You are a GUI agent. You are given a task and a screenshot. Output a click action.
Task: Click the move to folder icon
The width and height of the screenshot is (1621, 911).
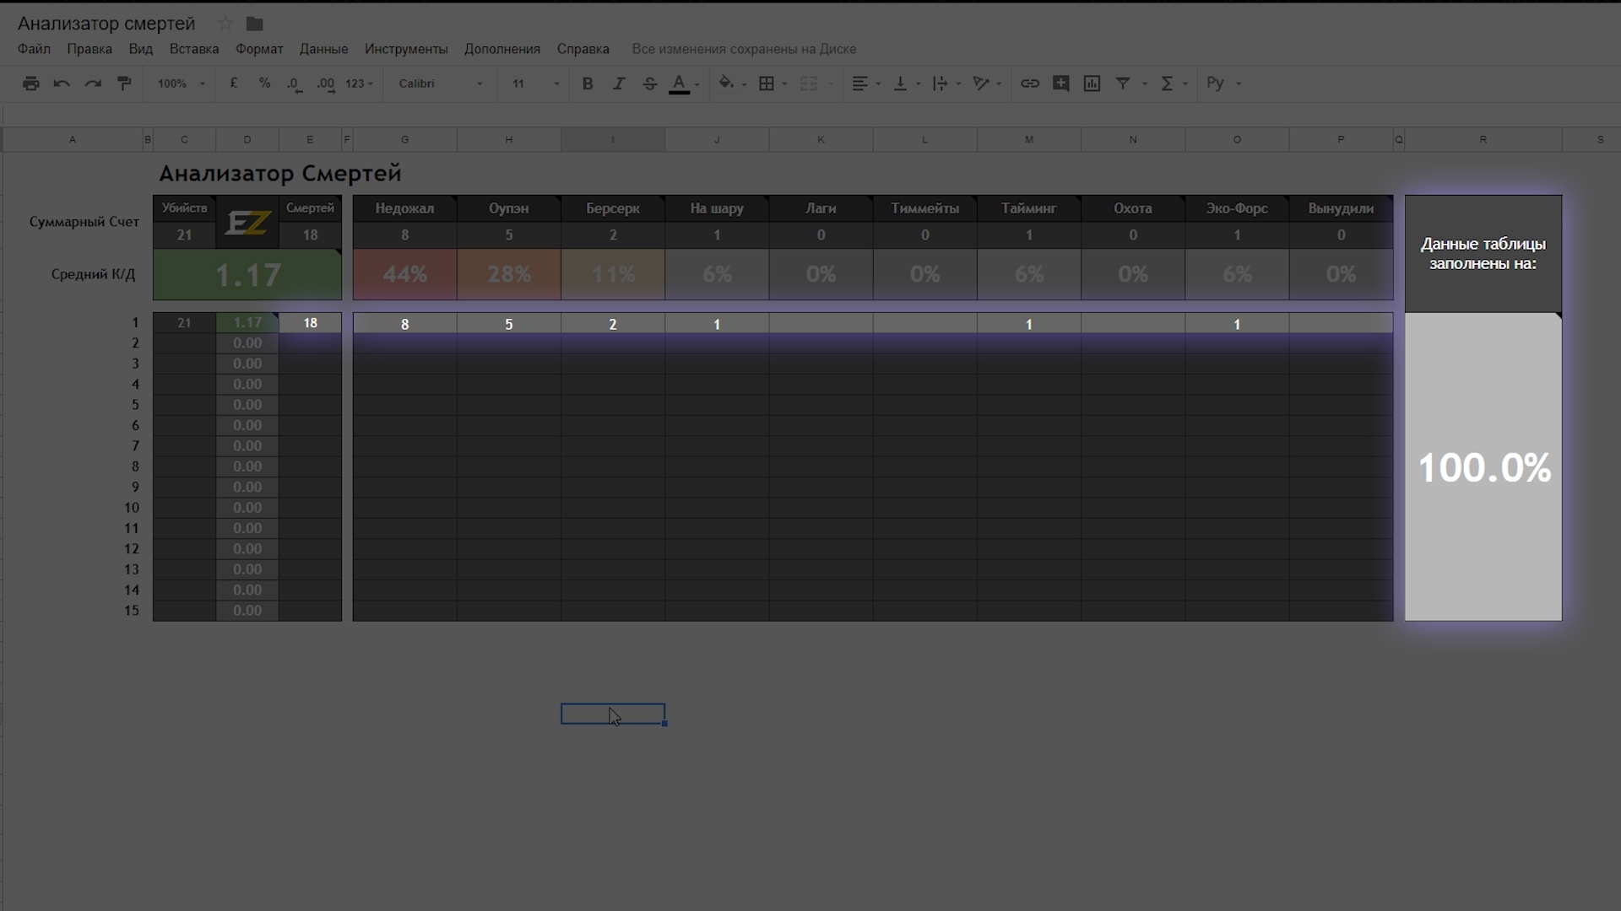254,24
